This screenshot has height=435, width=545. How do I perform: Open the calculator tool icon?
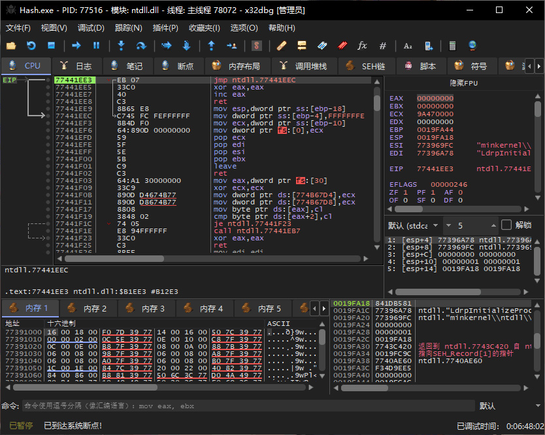[452, 46]
